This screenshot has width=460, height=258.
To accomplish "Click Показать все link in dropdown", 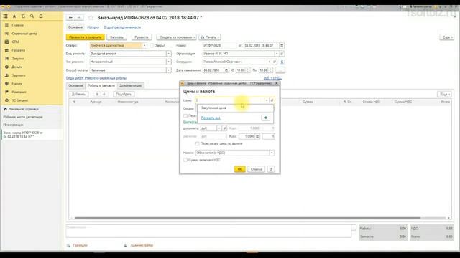I will pos(211,118).
